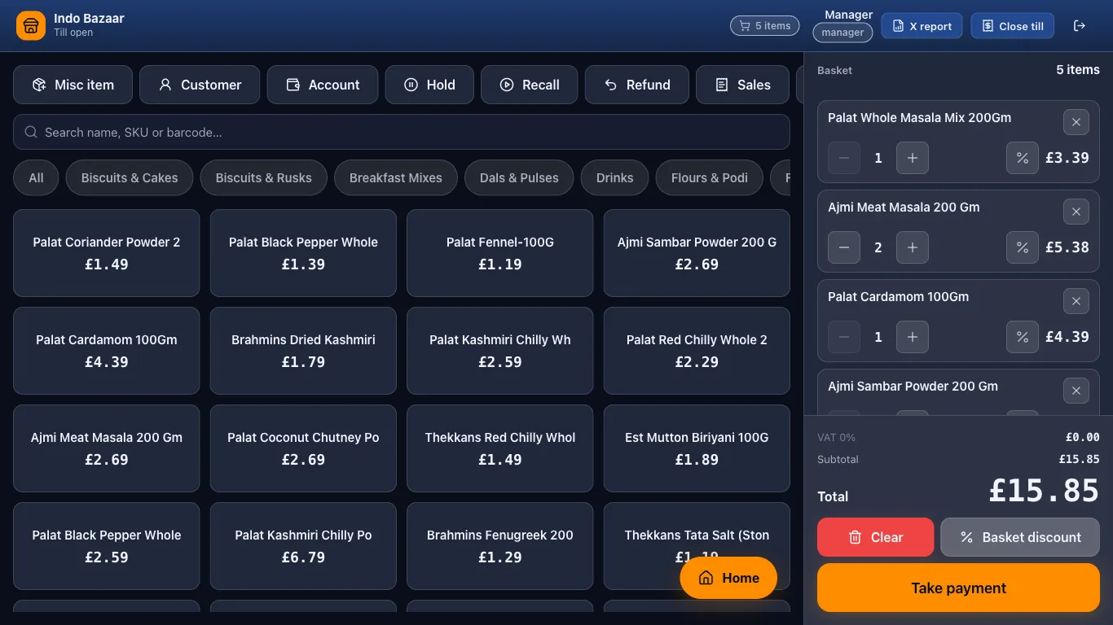This screenshot has height=625, width=1113.
Task: Add Palat Red Chilly Whole to basket
Action: click(697, 351)
